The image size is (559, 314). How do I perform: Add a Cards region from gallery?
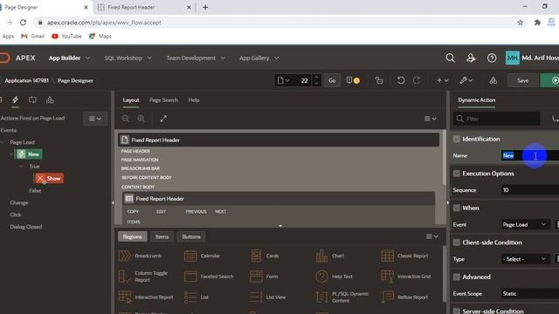(x=265, y=256)
